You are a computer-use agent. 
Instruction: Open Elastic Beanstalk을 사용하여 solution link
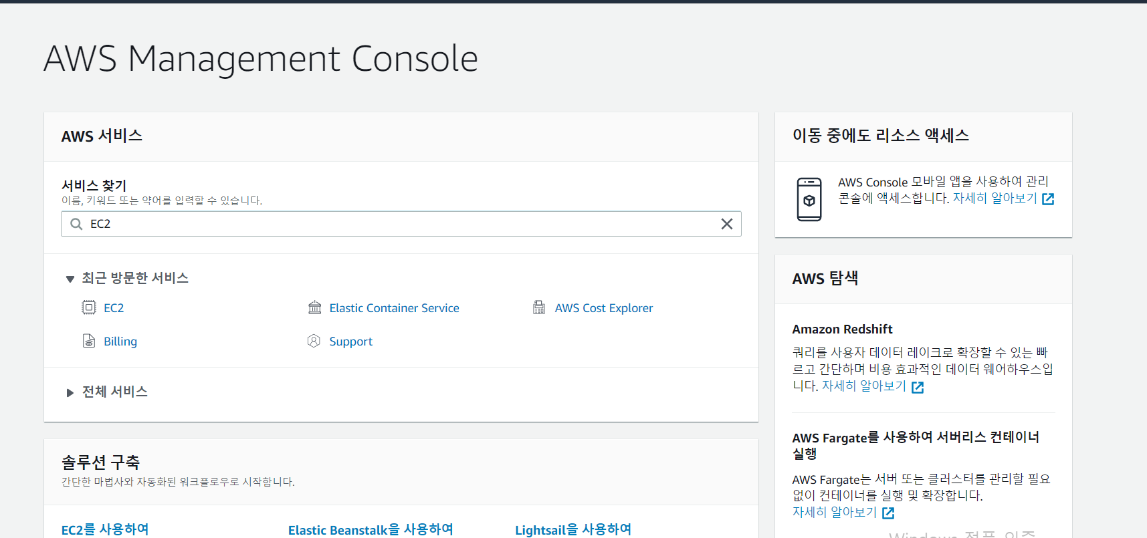pyautogui.click(x=371, y=529)
